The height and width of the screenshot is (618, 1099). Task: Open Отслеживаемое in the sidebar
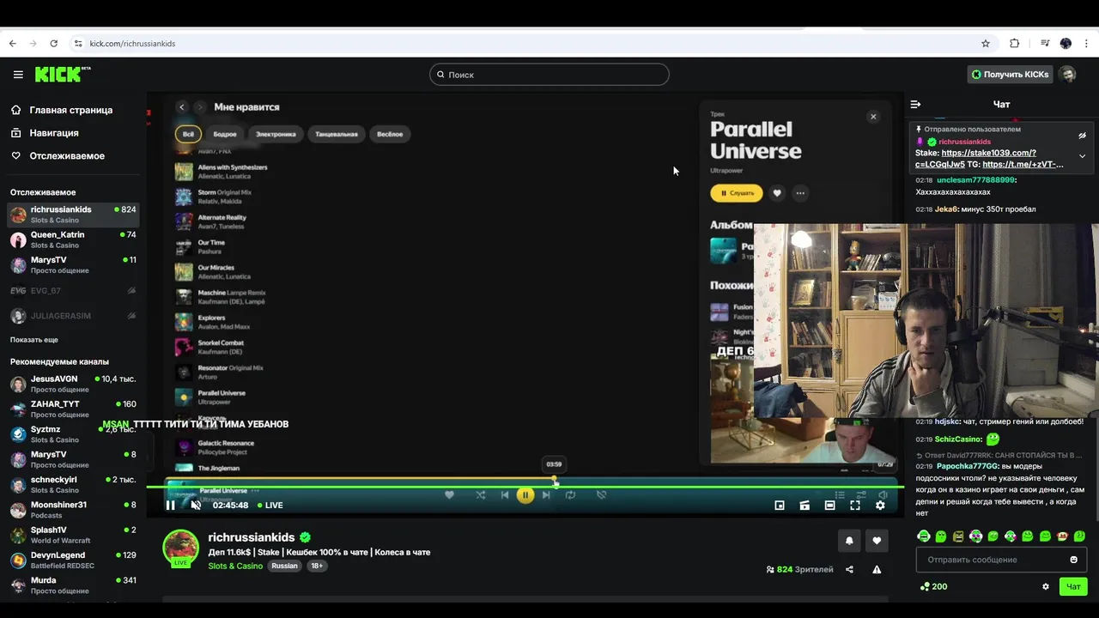tap(67, 156)
